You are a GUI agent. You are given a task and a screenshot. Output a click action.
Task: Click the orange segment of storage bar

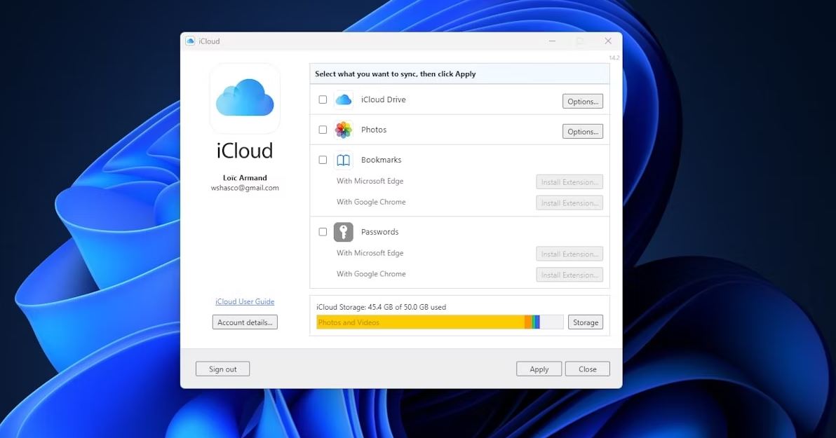point(528,322)
